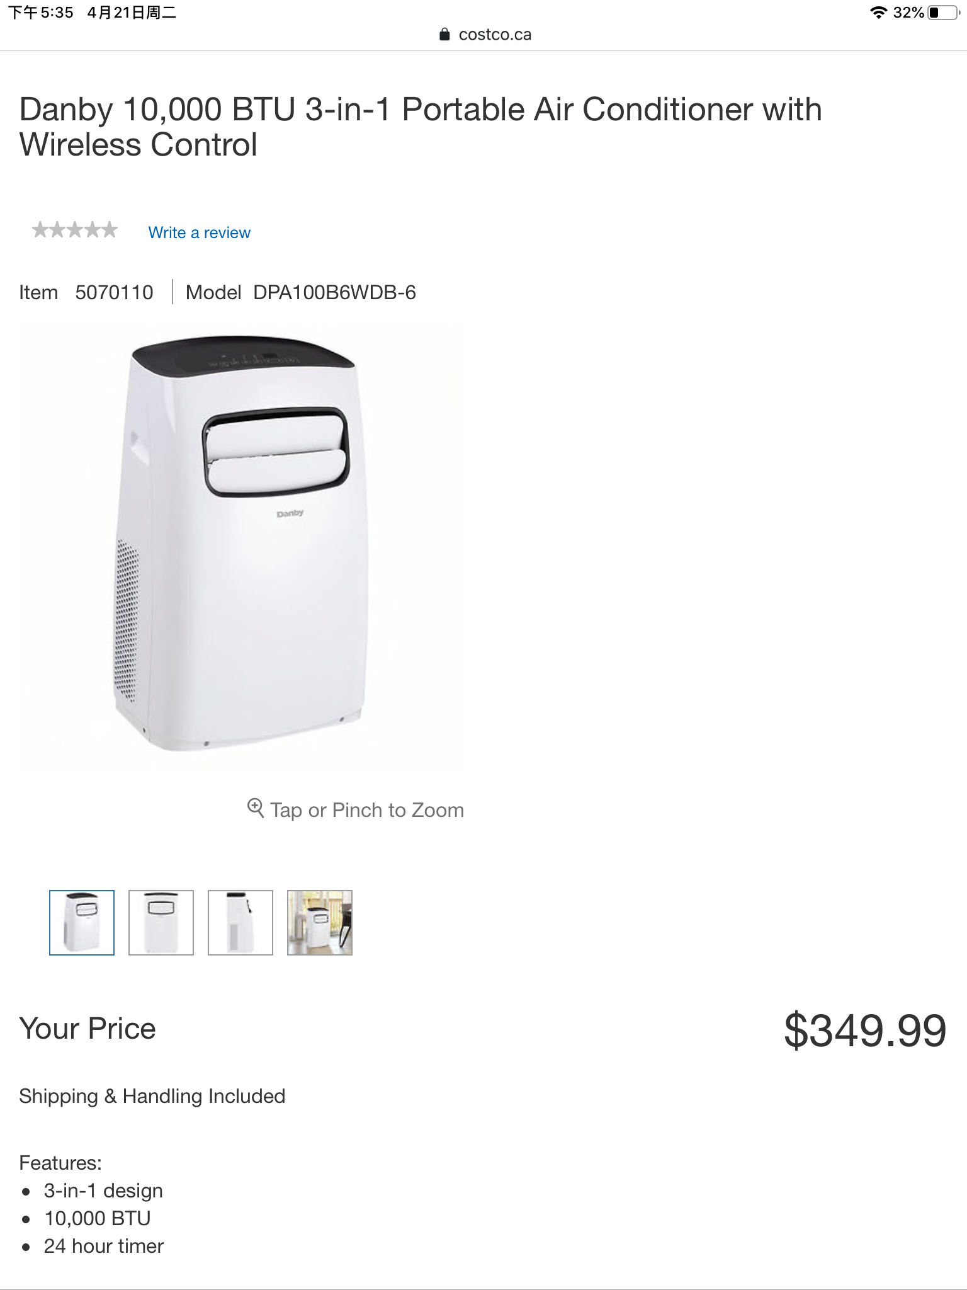Click the model number DPA100B6WDB-6
Viewport: 967px width, 1290px height.
point(334,292)
